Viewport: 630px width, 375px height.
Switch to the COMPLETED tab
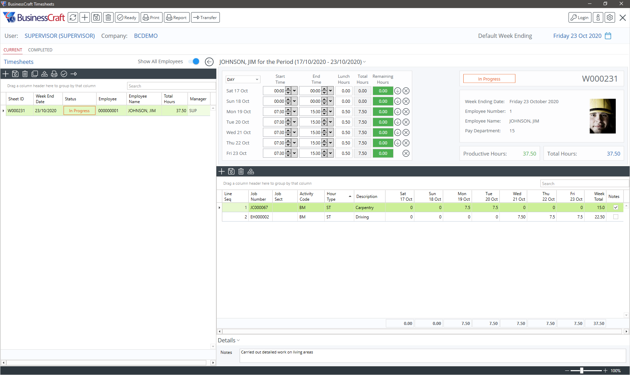point(40,50)
